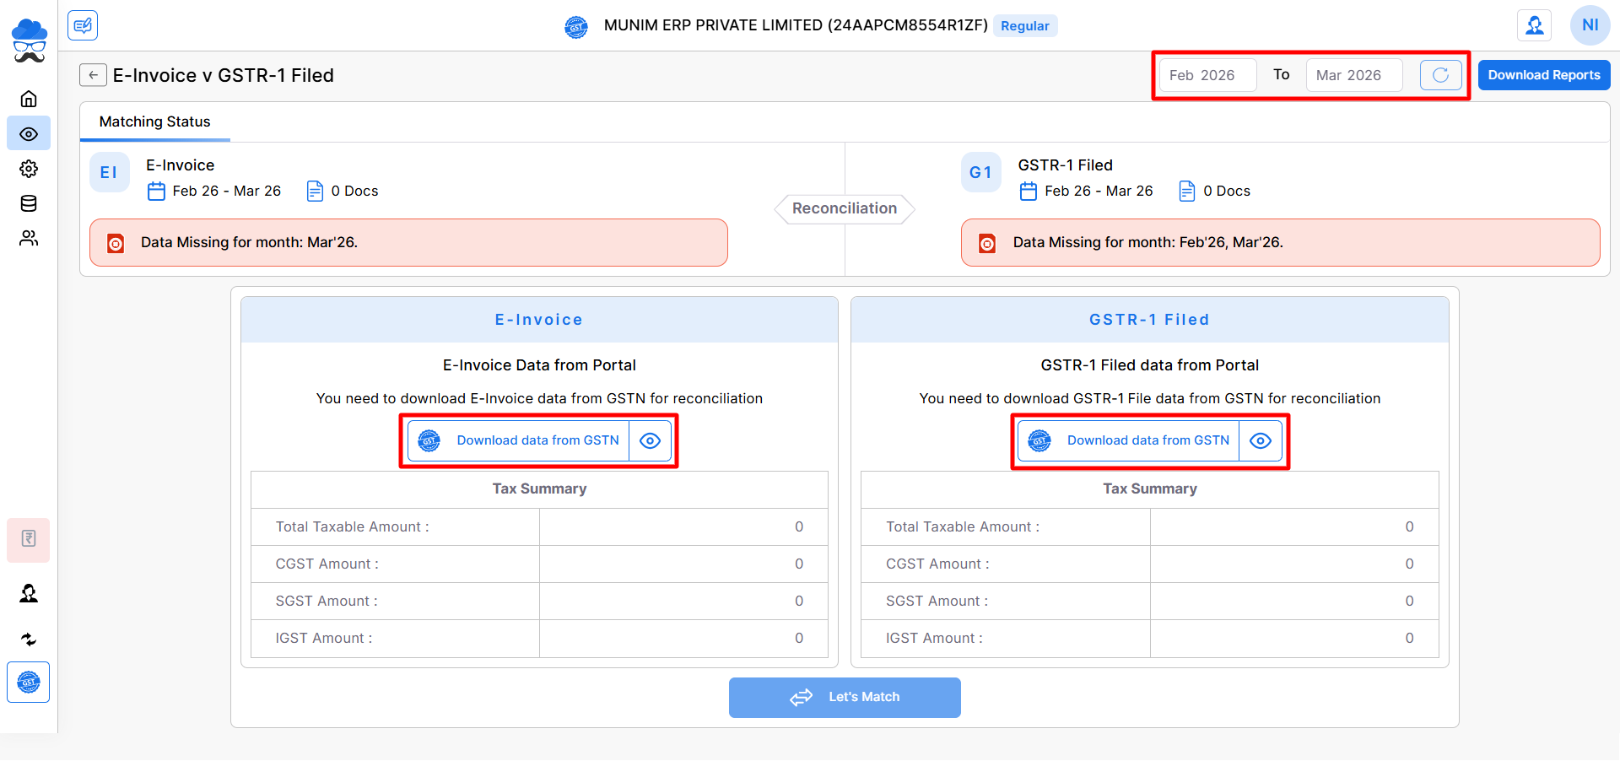Click the edit note icon at top left
This screenshot has width=1620, height=761.
click(83, 25)
